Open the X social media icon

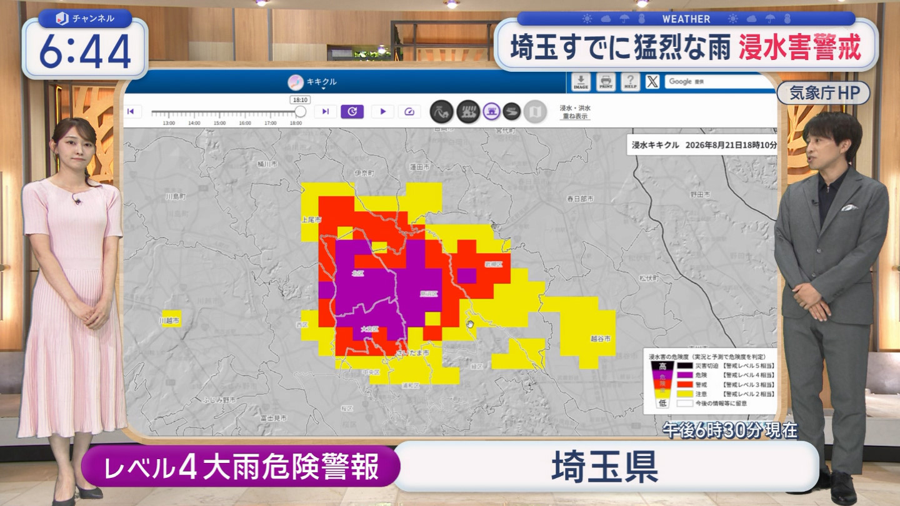[652, 82]
